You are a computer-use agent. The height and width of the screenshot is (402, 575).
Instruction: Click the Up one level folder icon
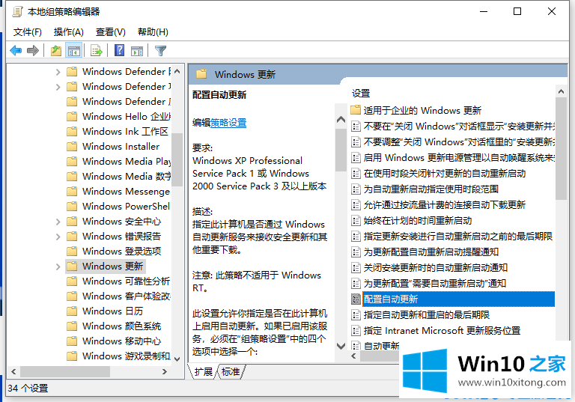56,51
